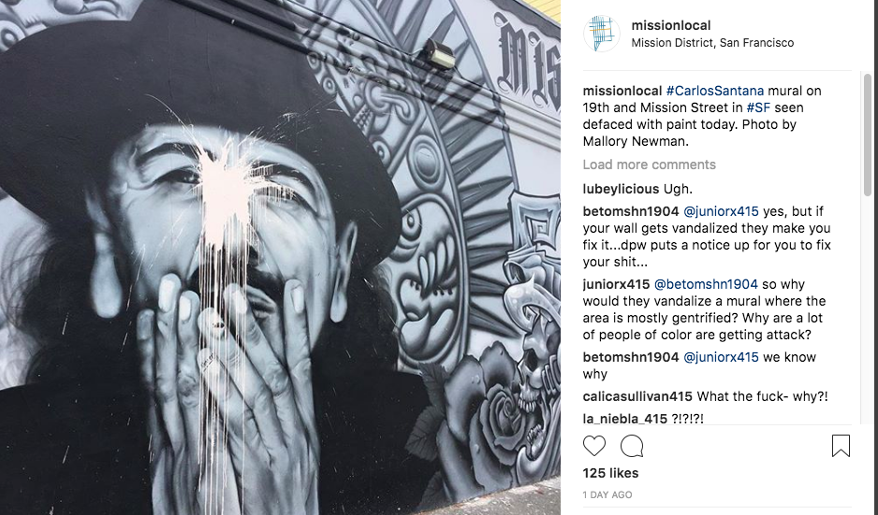Open missionlocal username in caption

pyautogui.click(x=622, y=91)
